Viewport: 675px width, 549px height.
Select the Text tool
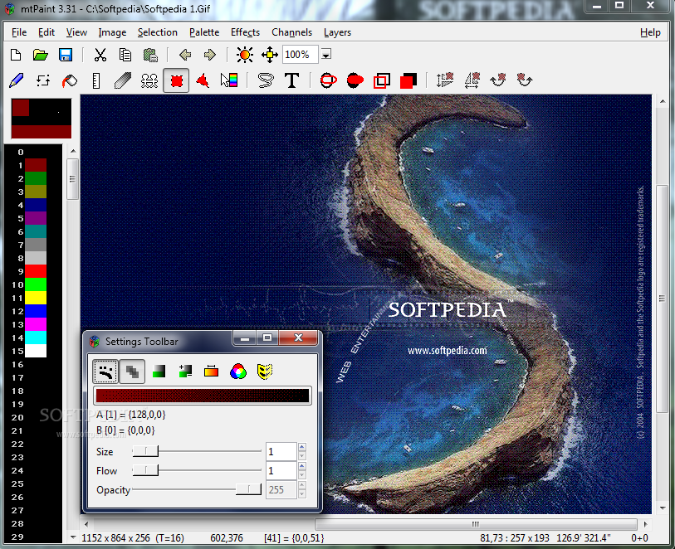[291, 80]
